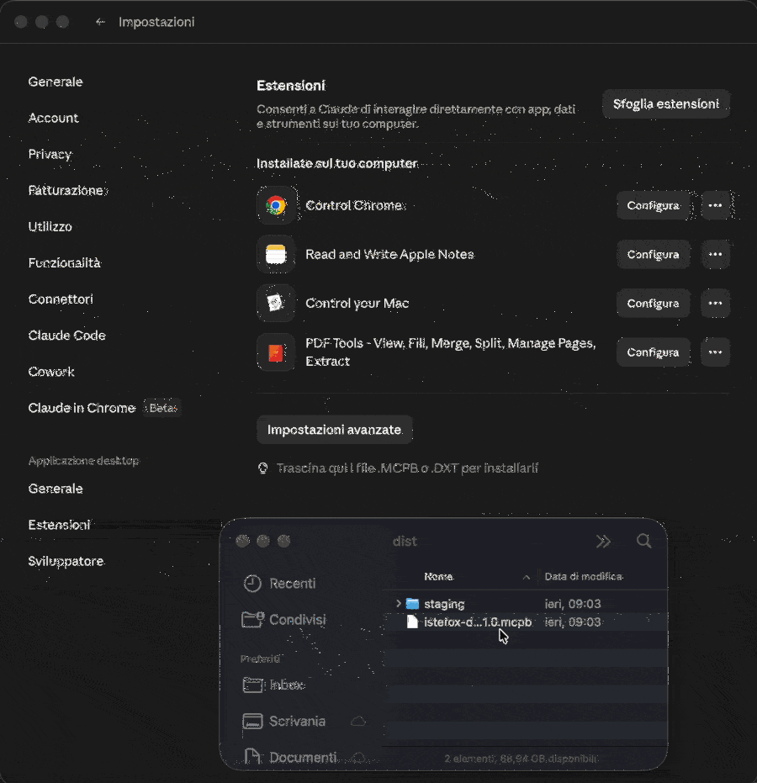Click the modified date of staging folder
Image resolution: width=757 pixels, height=783 pixels.
click(573, 604)
